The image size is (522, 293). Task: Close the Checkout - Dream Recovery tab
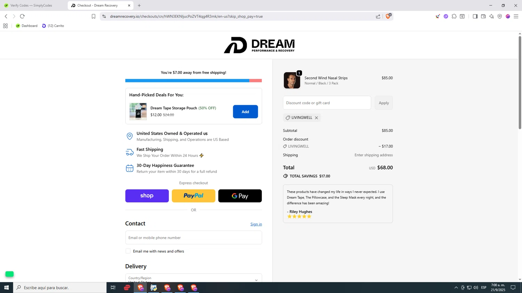coord(129,6)
